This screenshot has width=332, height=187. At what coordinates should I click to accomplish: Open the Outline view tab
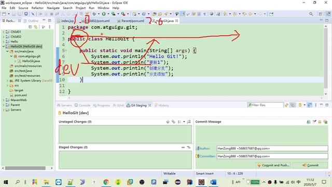(31, 21)
